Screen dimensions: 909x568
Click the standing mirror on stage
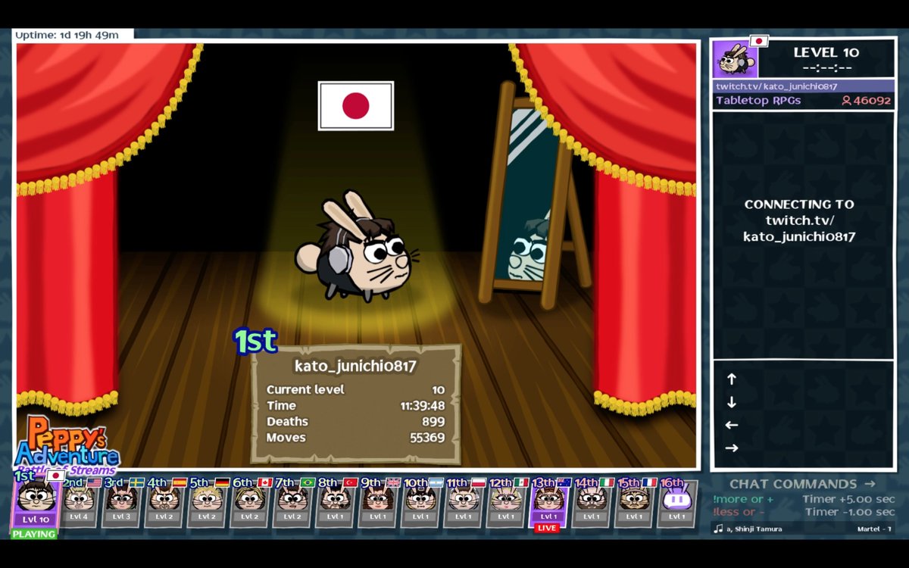[534, 195]
